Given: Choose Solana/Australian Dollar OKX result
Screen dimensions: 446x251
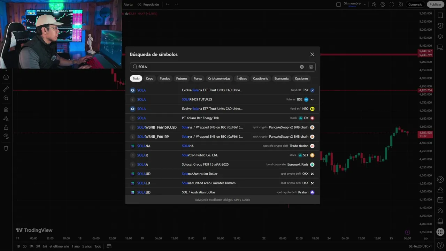Looking at the screenshot, I should pos(222,174).
